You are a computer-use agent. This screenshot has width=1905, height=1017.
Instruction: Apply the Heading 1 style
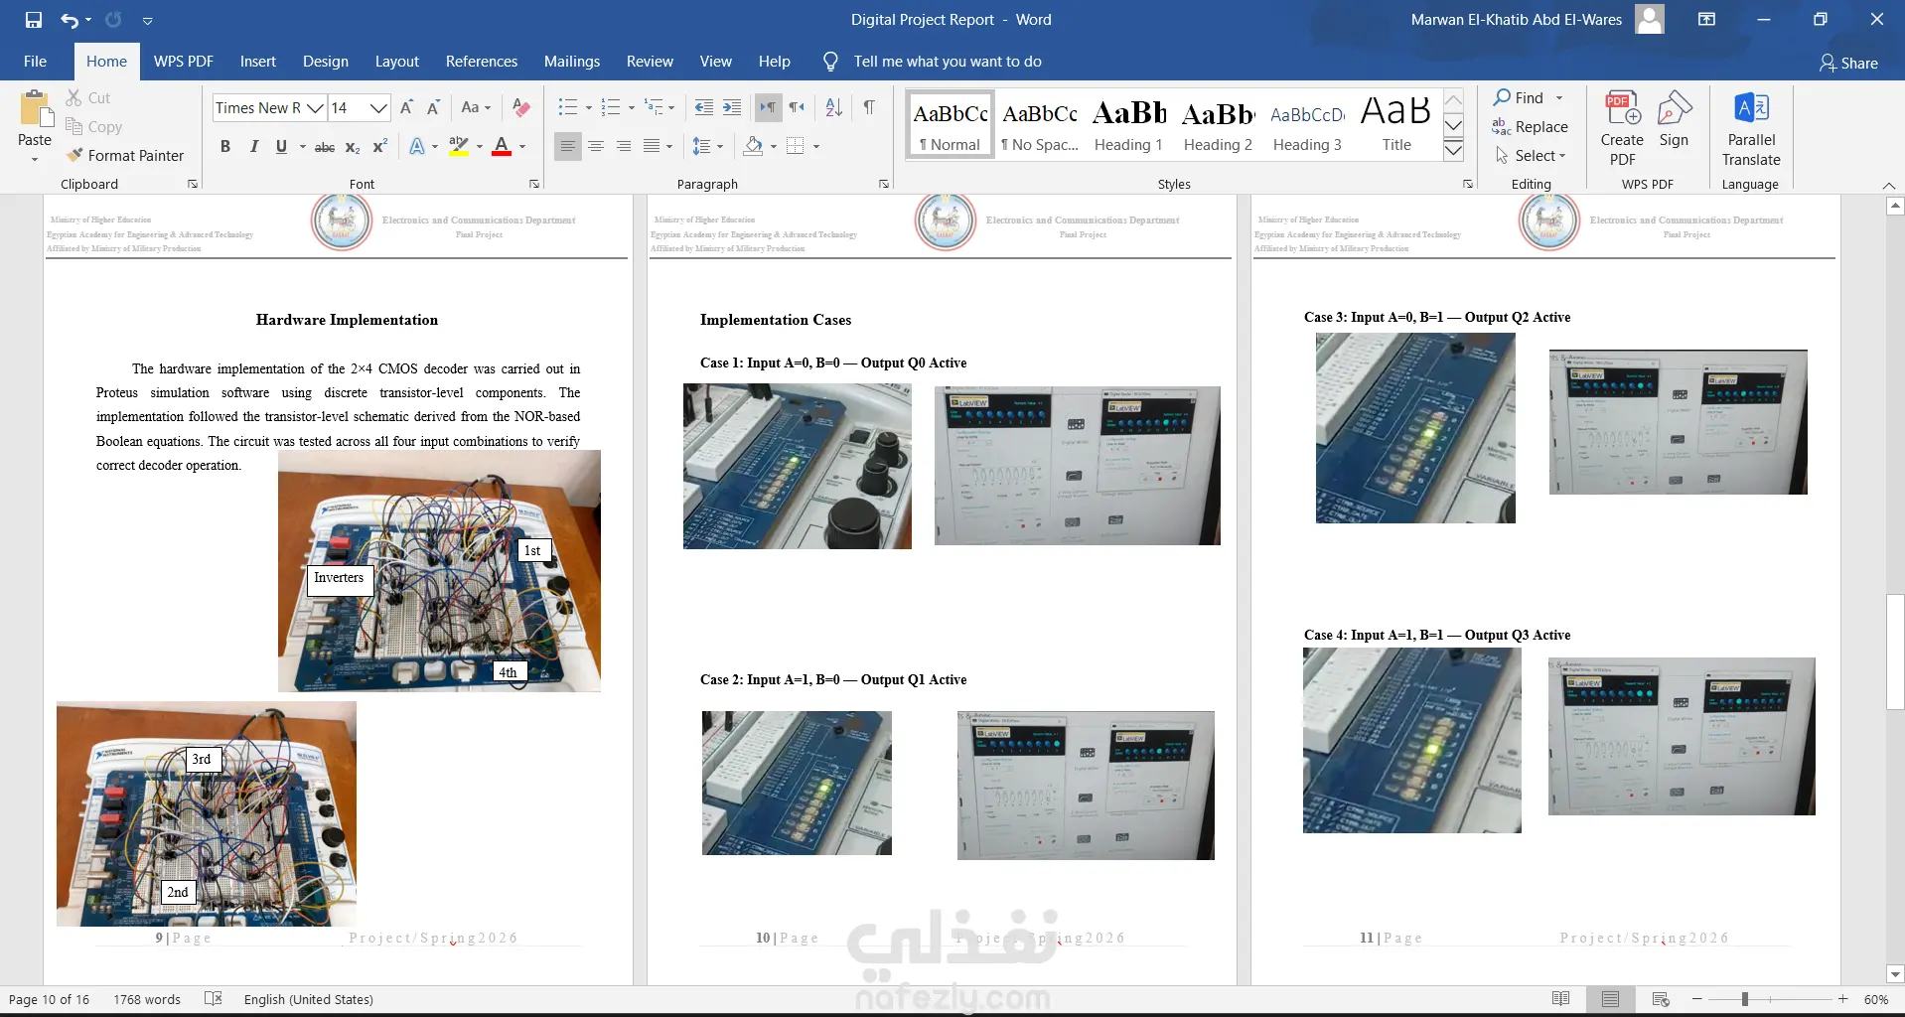click(x=1128, y=124)
